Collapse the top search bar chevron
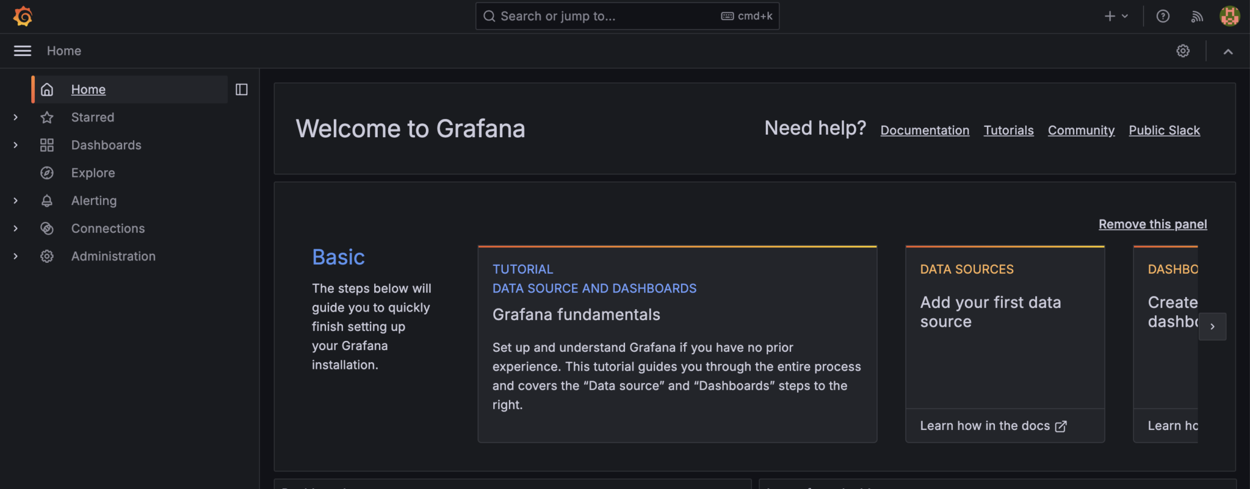The height and width of the screenshot is (489, 1250). [x=1228, y=51]
